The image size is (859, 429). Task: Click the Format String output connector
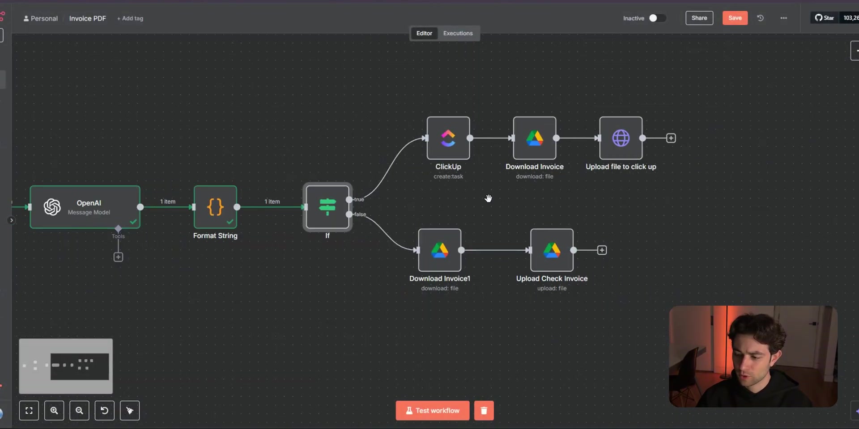(237, 207)
